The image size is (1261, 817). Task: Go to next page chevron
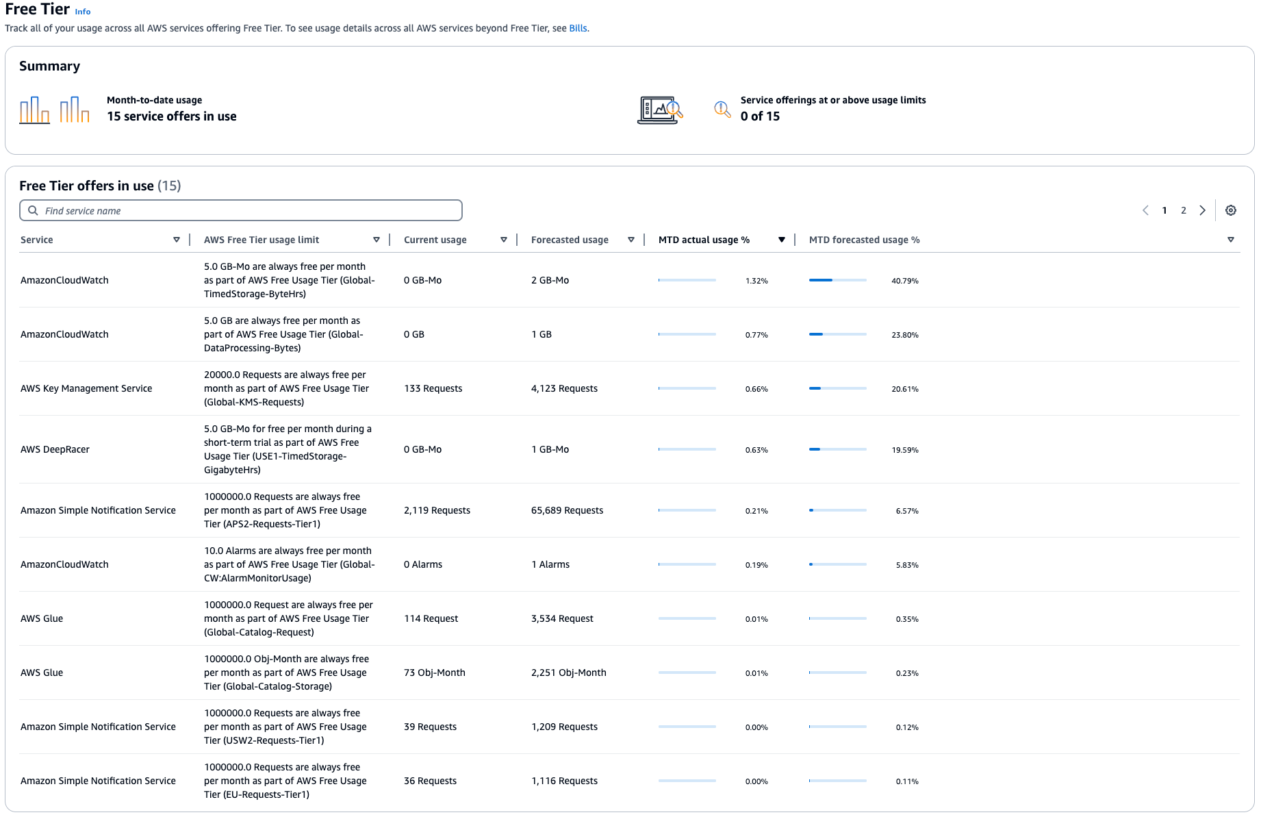(1203, 210)
